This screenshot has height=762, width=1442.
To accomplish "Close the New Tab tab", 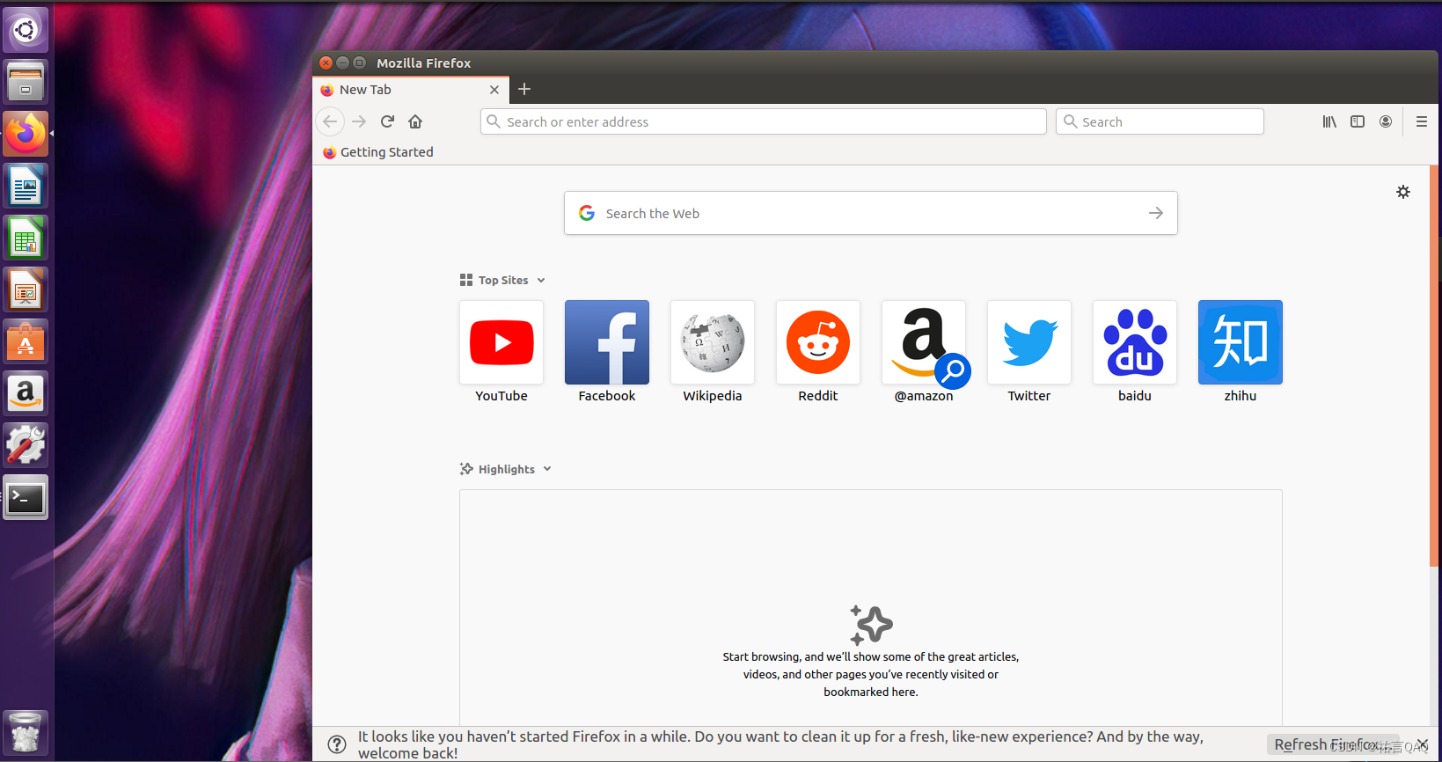I will [494, 90].
